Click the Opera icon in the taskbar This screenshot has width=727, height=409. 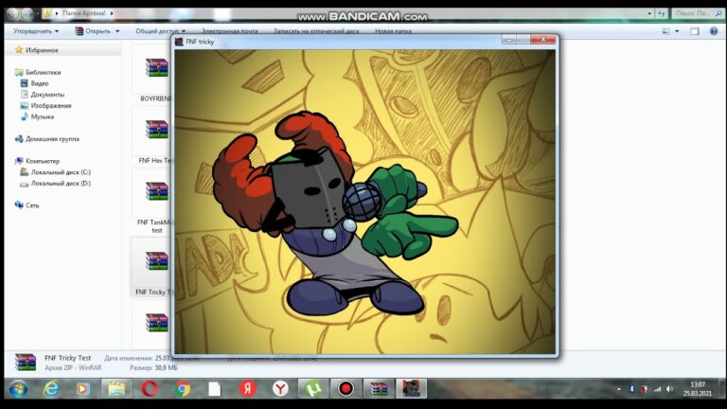150,388
